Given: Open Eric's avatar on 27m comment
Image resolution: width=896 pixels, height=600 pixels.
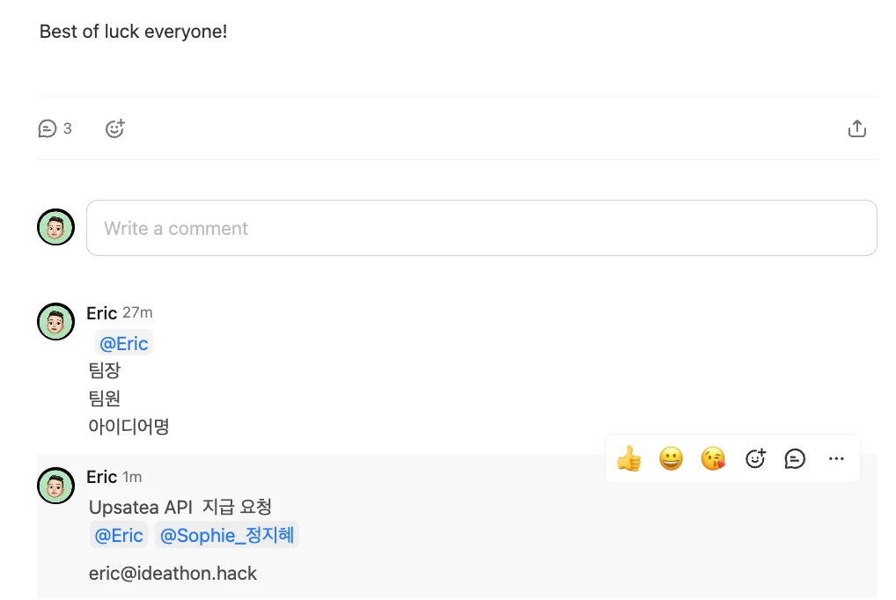Looking at the screenshot, I should 55,321.
